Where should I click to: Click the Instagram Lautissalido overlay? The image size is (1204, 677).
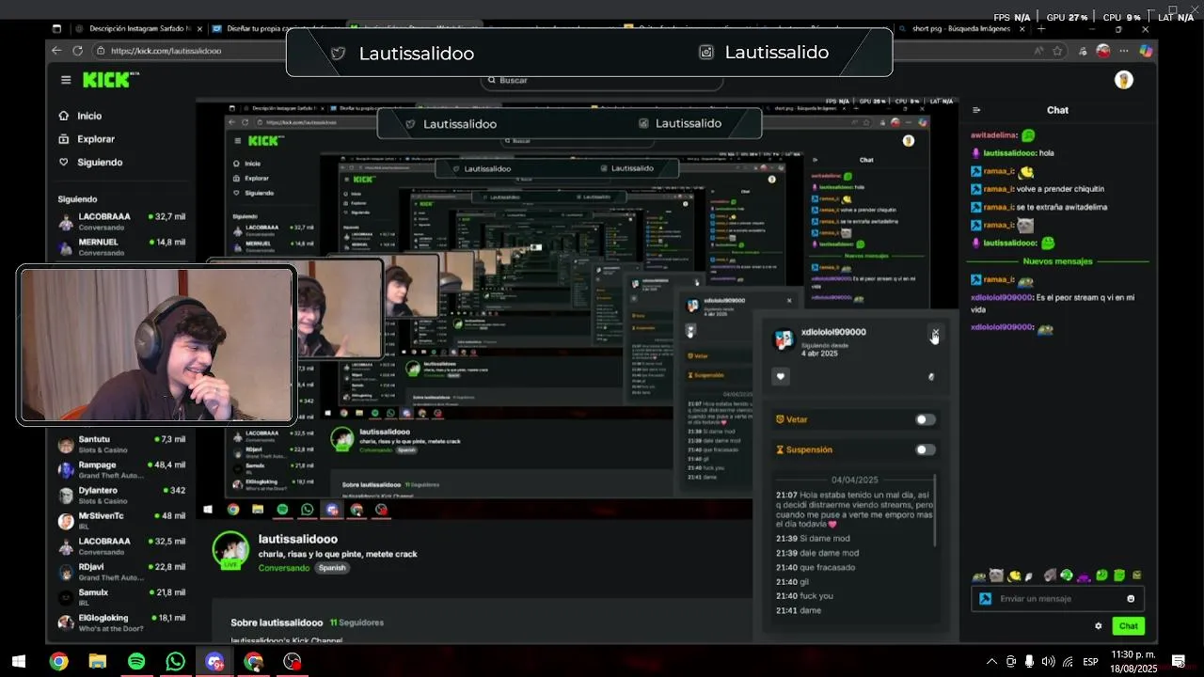(765, 53)
